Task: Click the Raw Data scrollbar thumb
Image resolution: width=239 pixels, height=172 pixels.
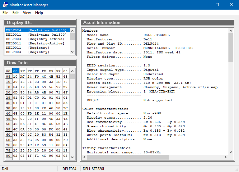Action: (x=73, y=76)
